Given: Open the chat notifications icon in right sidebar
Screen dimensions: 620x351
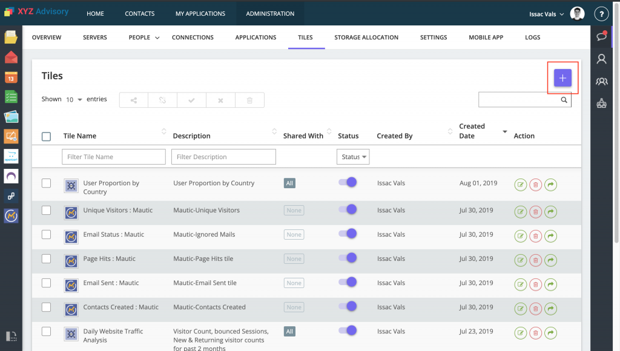Looking at the screenshot, I should pyautogui.click(x=601, y=36).
